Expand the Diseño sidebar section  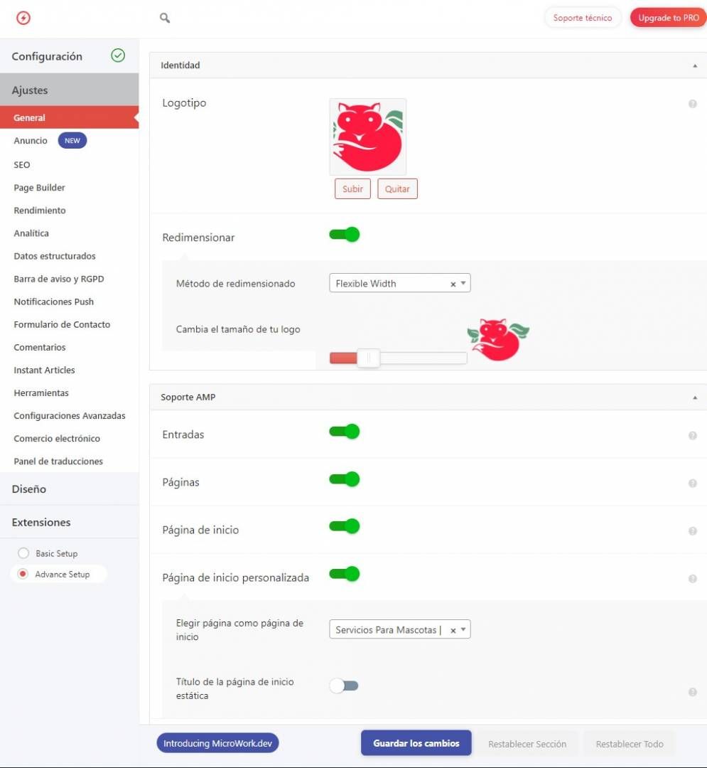[x=70, y=489]
